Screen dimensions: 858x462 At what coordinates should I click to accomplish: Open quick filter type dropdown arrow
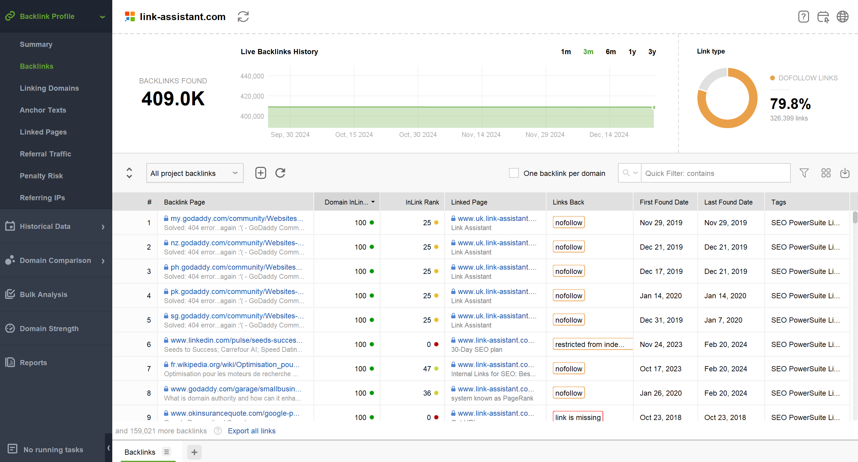pos(636,173)
